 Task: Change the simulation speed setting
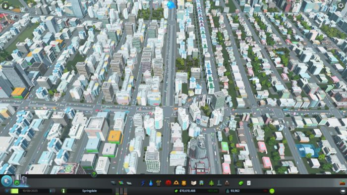[53, 191]
